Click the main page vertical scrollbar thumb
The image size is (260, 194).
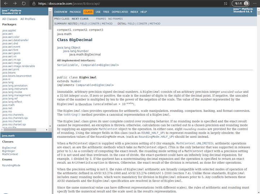coord(258,13)
